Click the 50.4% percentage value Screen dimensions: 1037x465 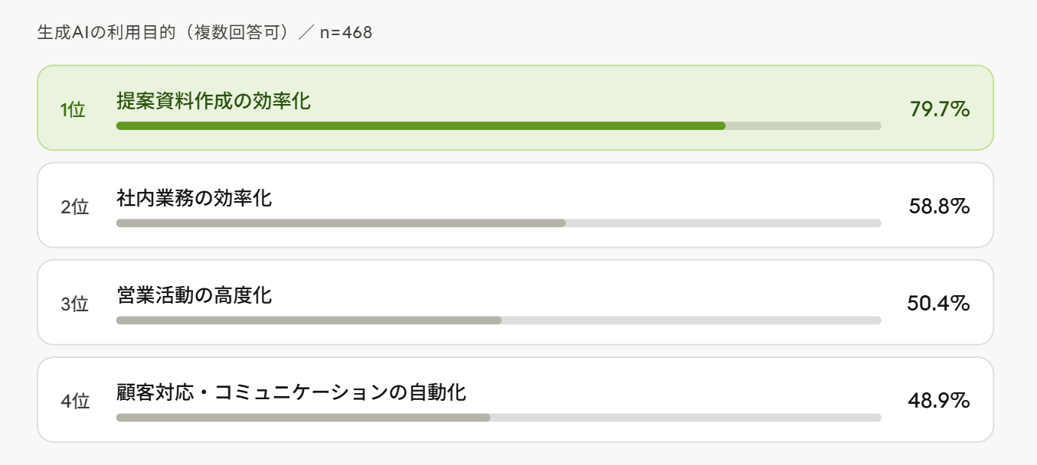(x=938, y=304)
